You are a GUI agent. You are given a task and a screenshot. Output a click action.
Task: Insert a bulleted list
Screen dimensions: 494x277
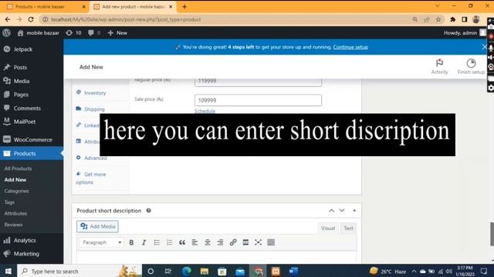[157, 242]
